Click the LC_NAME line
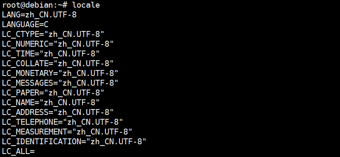340x157 pixels. [x=51, y=102]
